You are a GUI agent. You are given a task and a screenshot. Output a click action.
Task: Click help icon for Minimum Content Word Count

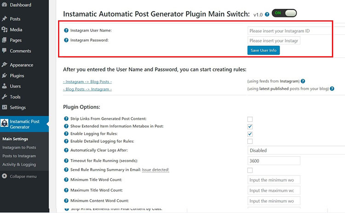[x=66, y=201]
